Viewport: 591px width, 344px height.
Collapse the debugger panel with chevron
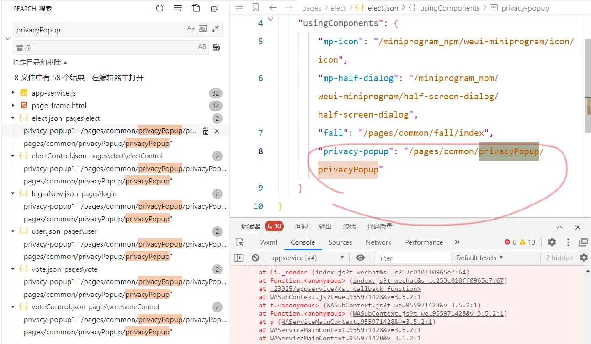[559, 227]
